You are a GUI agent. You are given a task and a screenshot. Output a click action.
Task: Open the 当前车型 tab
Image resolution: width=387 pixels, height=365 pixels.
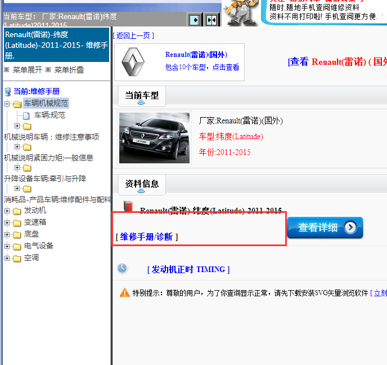coord(142,96)
